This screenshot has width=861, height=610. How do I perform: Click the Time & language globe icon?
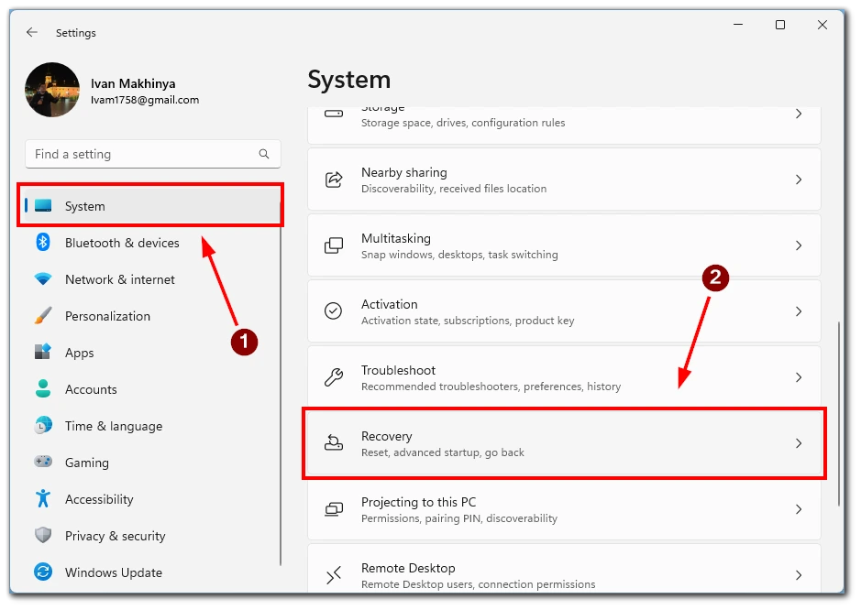pos(43,425)
